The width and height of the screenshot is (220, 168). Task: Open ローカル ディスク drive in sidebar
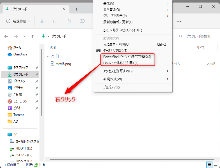[x=25, y=142]
